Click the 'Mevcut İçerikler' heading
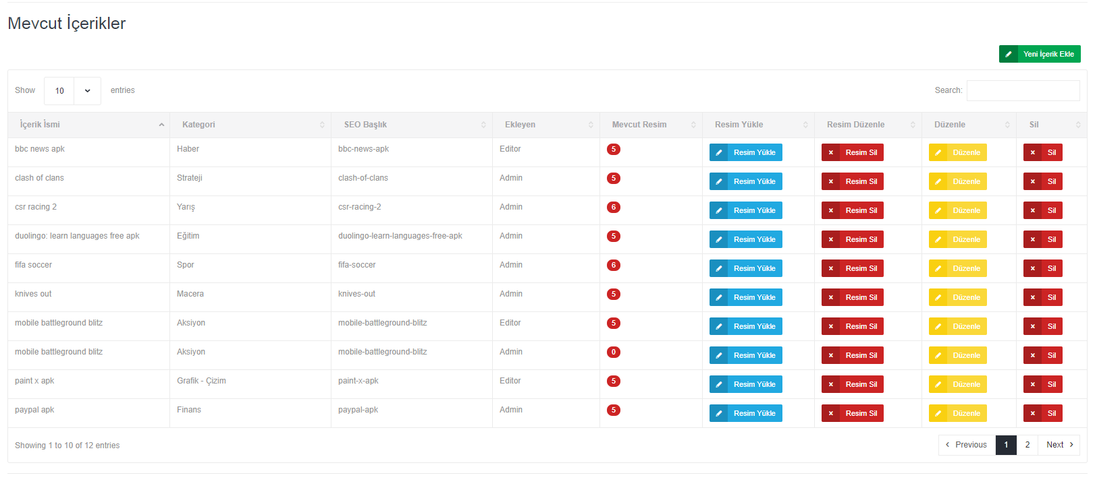1095x490 pixels. 67,24
